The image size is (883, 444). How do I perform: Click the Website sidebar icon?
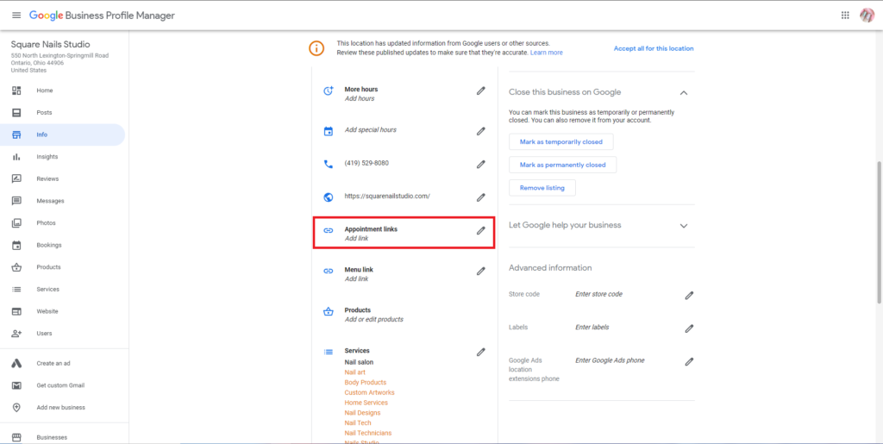[x=16, y=311]
